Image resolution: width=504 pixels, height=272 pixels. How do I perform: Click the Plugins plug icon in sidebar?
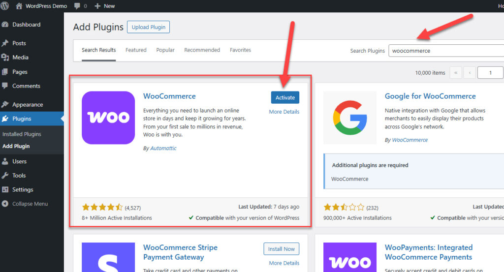pos(5,119)
